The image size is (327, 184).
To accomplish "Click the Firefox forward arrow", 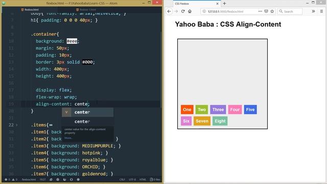I will tap(176, 11).
